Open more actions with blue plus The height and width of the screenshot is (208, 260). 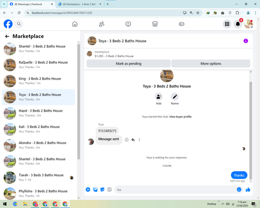coord(88,190)
